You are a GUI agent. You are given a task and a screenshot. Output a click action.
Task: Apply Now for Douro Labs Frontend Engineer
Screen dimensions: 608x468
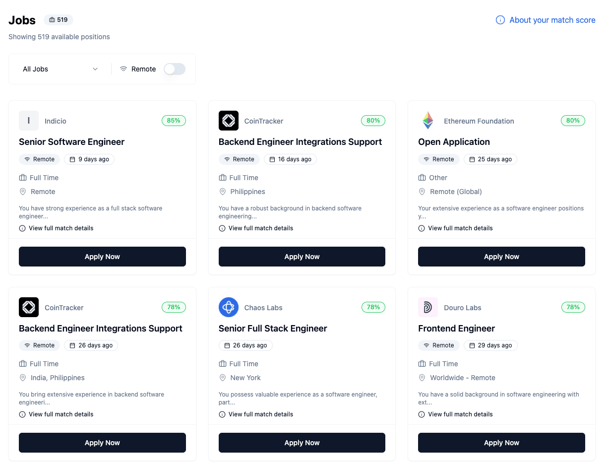[501, 443]
